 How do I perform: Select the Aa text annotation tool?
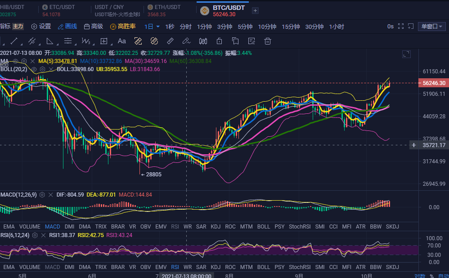point(121,41)
